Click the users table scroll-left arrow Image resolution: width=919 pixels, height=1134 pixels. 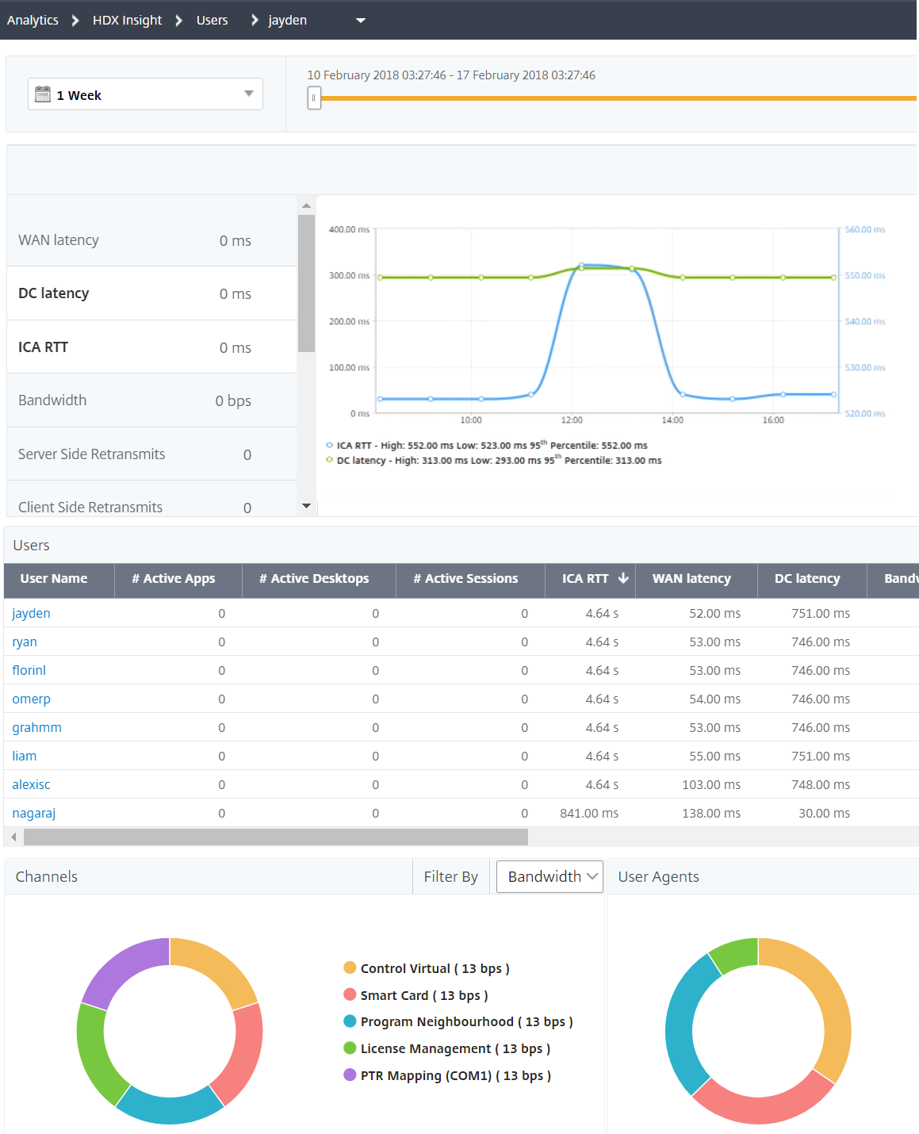(13, 837)
